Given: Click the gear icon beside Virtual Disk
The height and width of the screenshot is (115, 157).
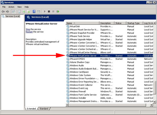Looking at the screenshot, I should pos(68,26).
